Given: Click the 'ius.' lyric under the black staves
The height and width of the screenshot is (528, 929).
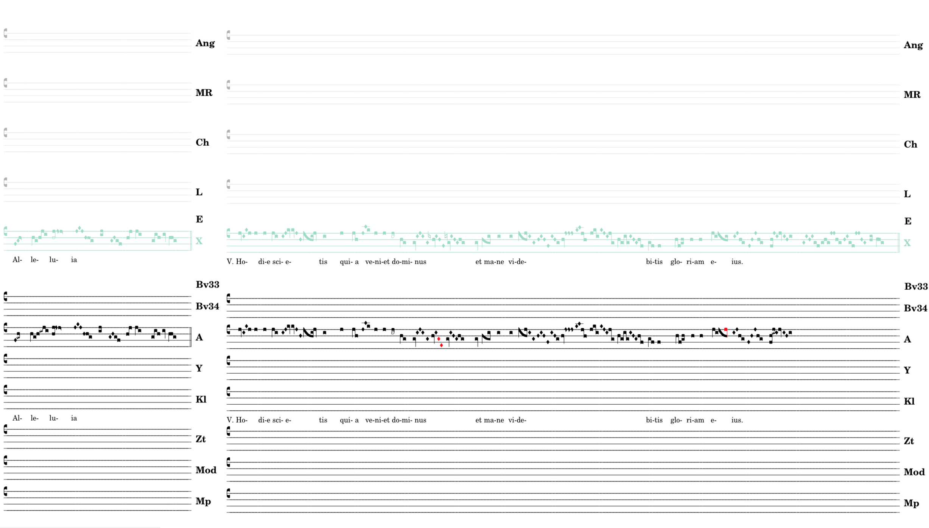Looking at the screenshot, I should tap(737, 420).
